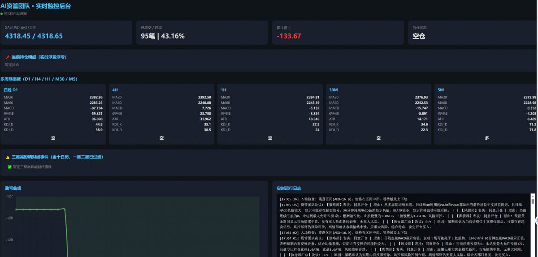The width and height of the screenshot is (538, 257).
Task: Click the 空 signal in the 30M card
Action: (379, 138)
